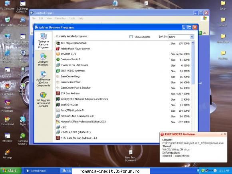Click the ACE Mega CoDecS Pack program icon
Image resolution: width=232 pixels, height=174 pixels.
click(58, 43)
